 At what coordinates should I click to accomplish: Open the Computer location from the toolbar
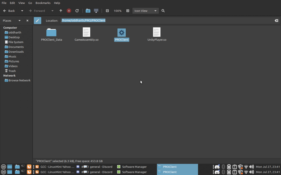[x=96, y=11]
